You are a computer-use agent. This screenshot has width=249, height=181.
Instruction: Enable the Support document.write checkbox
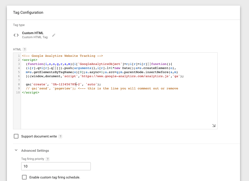coord(16,136)
